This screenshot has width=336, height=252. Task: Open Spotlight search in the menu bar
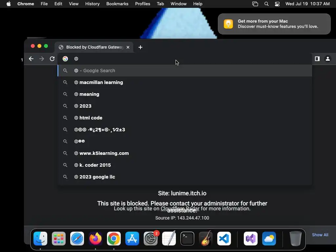[266, 4]
